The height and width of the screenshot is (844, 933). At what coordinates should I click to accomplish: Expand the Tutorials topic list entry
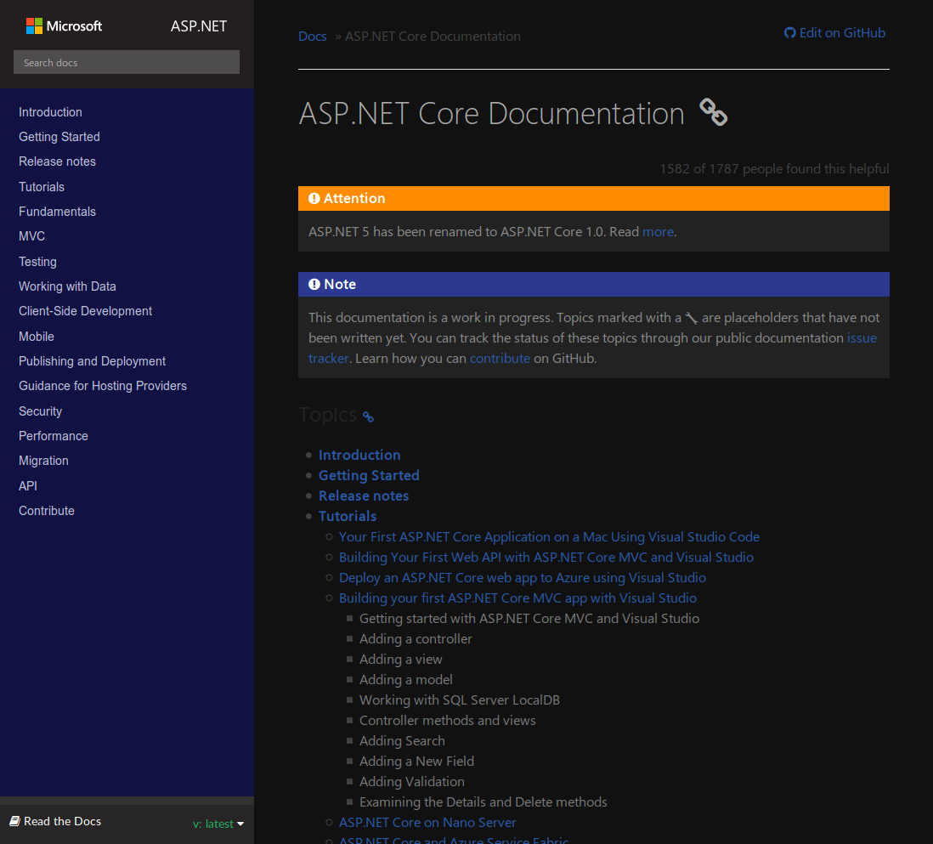point(348,516)
